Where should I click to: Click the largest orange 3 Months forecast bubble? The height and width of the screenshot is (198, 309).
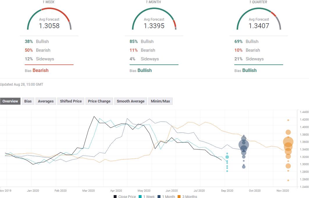click(x=288, y=142)
